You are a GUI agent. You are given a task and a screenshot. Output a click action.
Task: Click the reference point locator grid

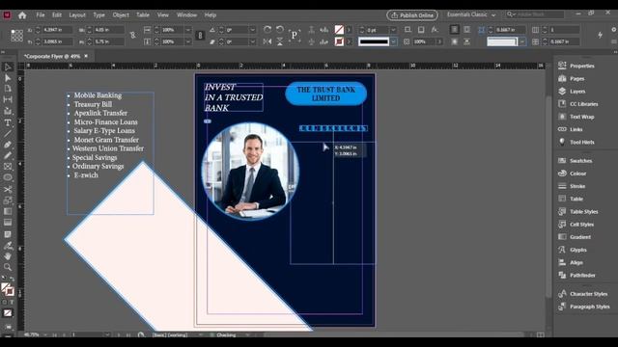coord(16,36)
